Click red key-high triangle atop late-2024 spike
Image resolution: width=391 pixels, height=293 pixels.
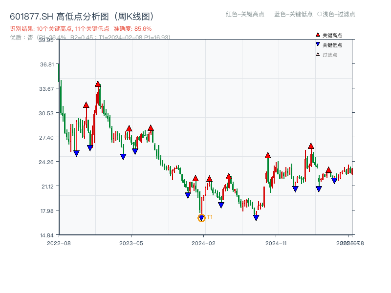tap(268, 155)
